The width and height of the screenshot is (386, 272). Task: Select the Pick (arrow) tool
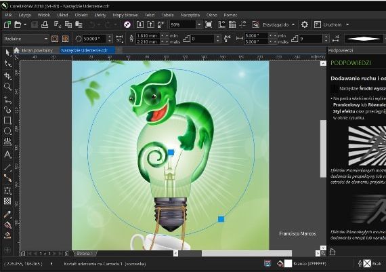pos(7,52)
